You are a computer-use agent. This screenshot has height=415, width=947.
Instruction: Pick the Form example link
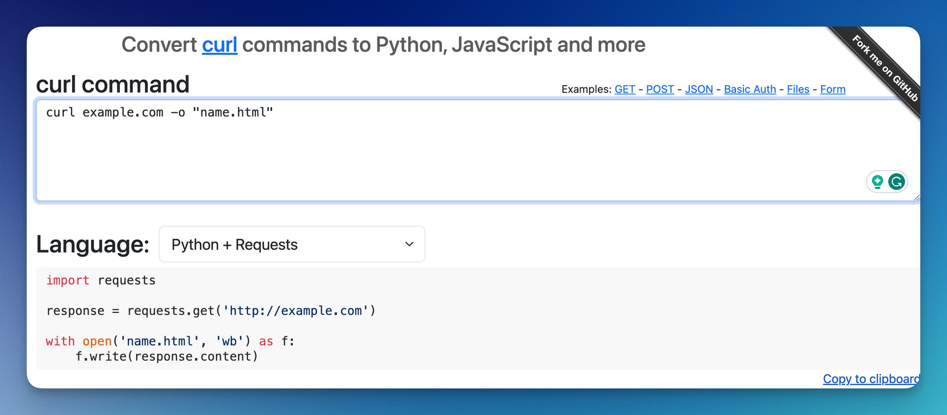click(832, 89)
